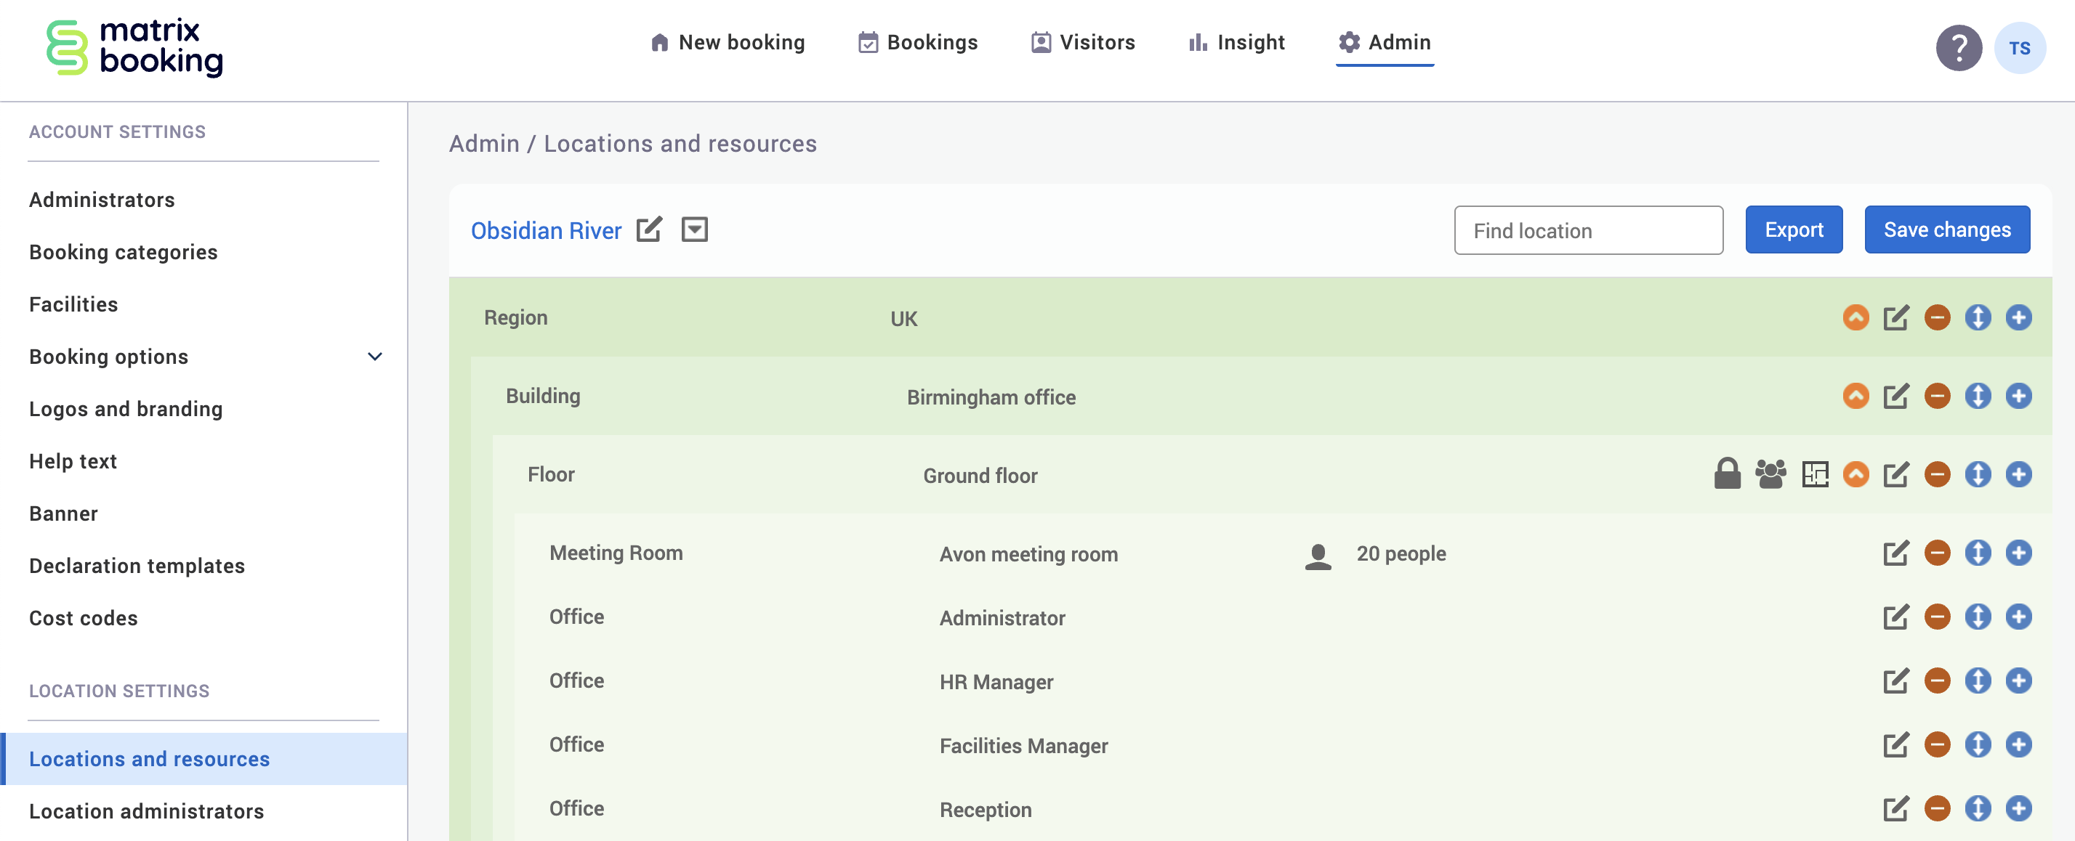Open the Bookings tab

point(917,42)
